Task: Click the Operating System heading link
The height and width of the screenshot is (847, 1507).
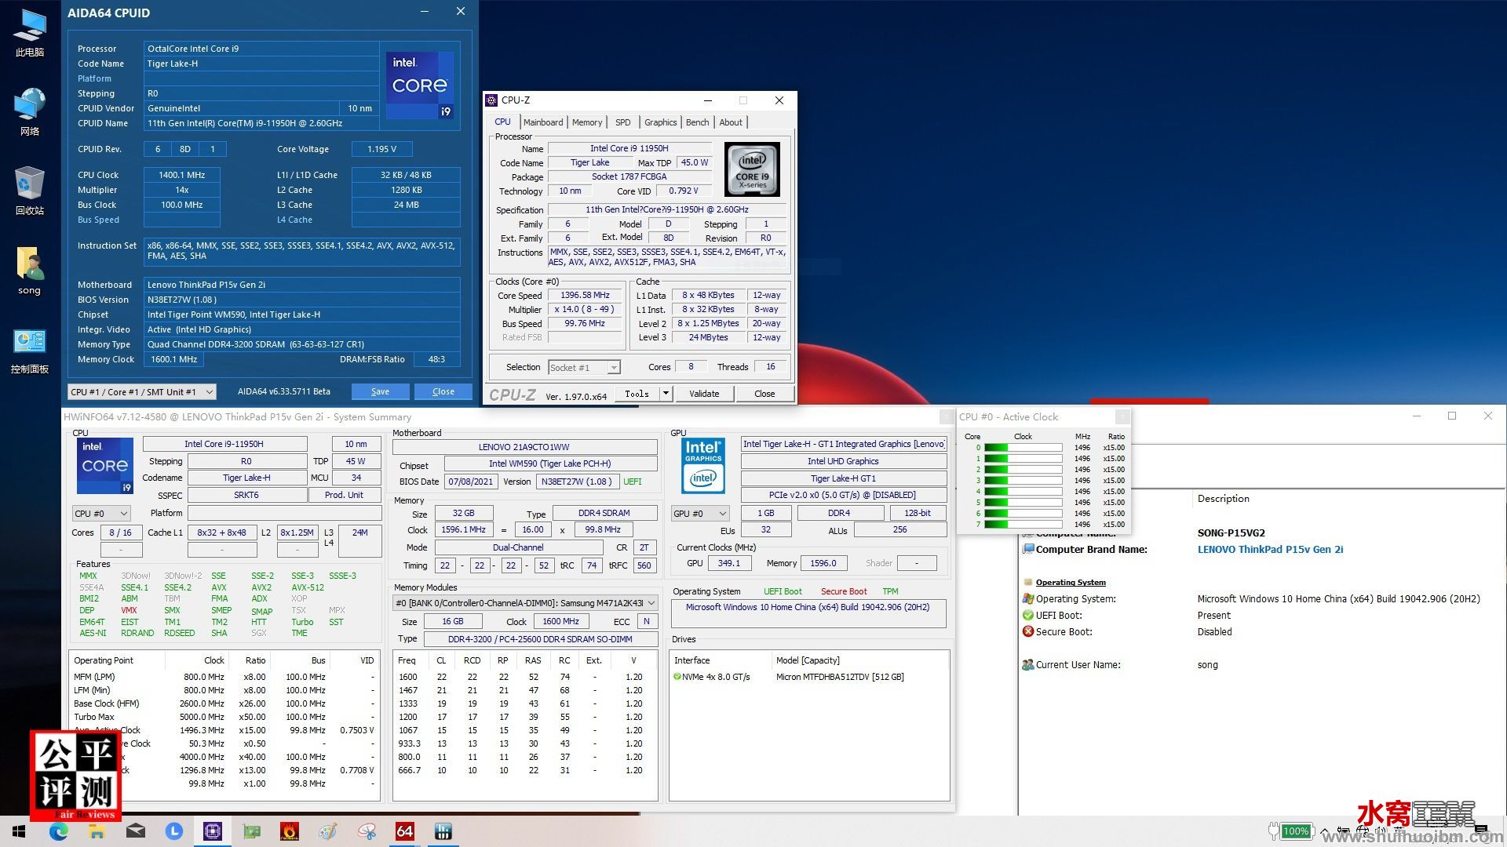Action: (1071, 583)
